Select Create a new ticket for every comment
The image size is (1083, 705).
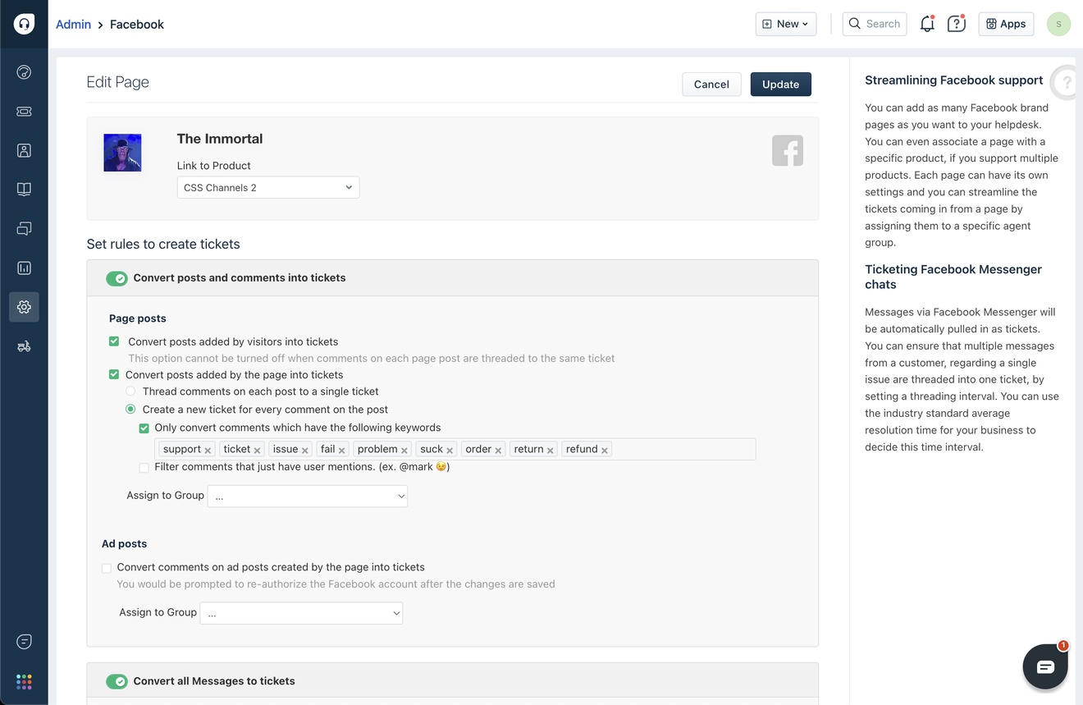[x=130, y=409]
